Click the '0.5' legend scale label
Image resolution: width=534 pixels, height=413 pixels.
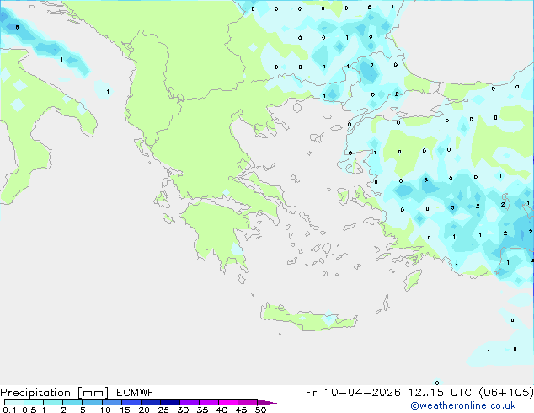point(29,410)
